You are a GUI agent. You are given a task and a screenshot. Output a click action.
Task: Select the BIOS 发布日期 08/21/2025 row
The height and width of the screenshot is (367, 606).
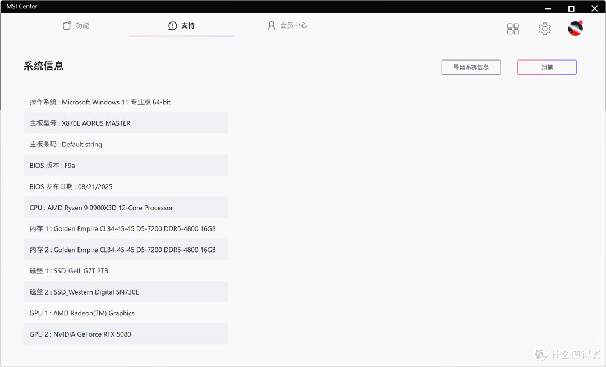(x=126, y=186)
